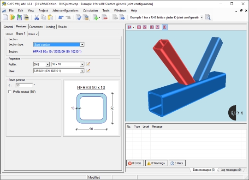Image resolution: width=249 pixels, height=180 pixels.
Task: Go to next joint configuration with blue arrow
Action: click(122, 18)
